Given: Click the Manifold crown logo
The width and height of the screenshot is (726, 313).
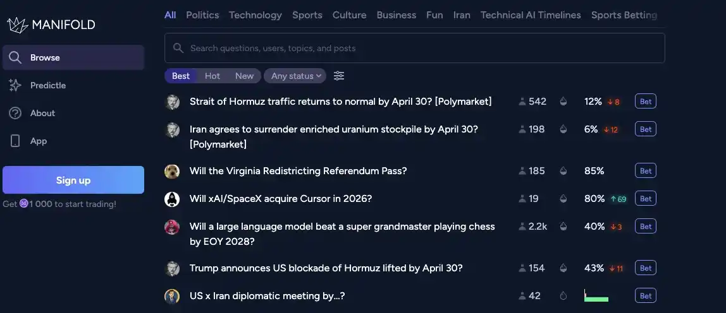Looking at the screenshot, I should [x=18, y=25].
